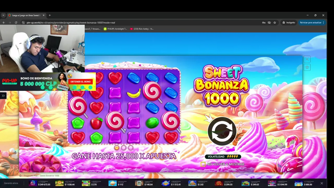Open the winning game paying $ 249 672.05
Viewport: 334px width, 188px height.
click(40, 183)
